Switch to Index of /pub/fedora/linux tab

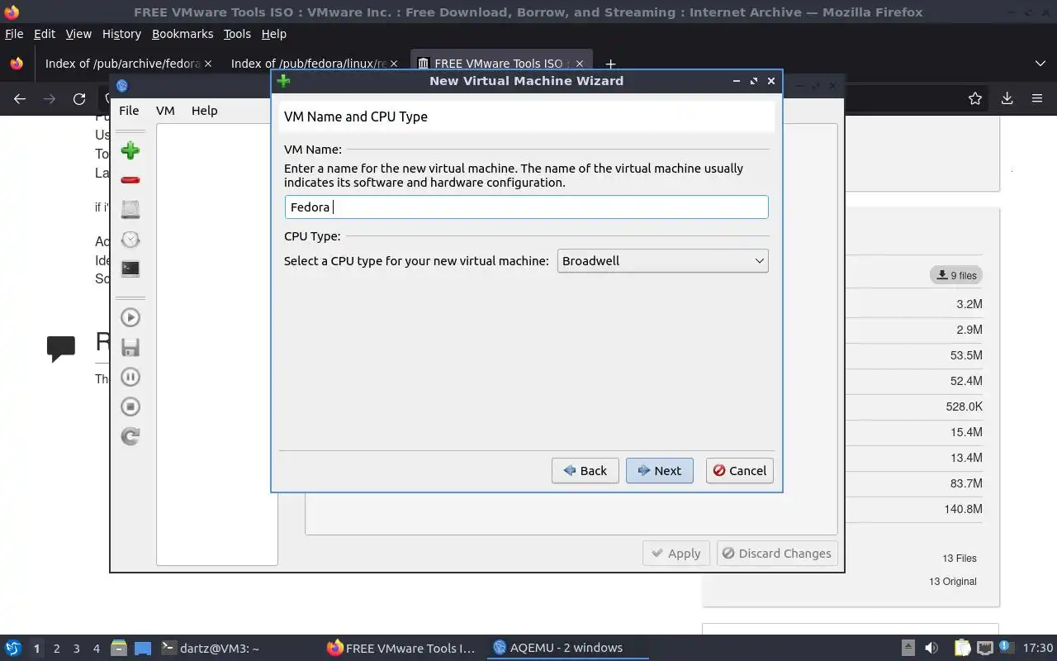click(308, 64)
